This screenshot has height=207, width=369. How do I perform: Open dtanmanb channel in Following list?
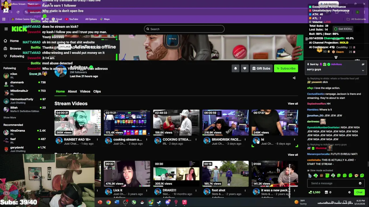coord(25,84)
